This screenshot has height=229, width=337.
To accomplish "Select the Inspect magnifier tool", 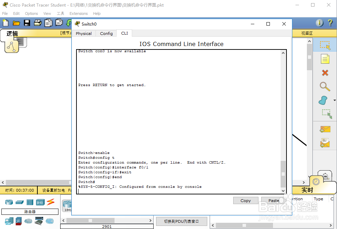I will (325, 87).
